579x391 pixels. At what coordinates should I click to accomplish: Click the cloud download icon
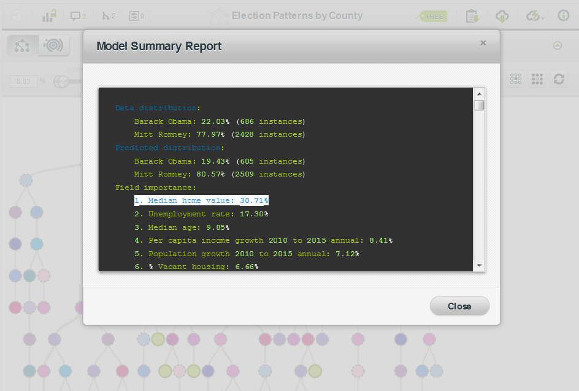502,16
